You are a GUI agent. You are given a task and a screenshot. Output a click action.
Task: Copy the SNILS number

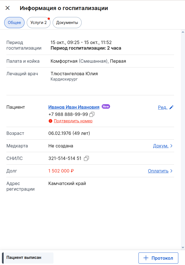(x=86, y=158)
